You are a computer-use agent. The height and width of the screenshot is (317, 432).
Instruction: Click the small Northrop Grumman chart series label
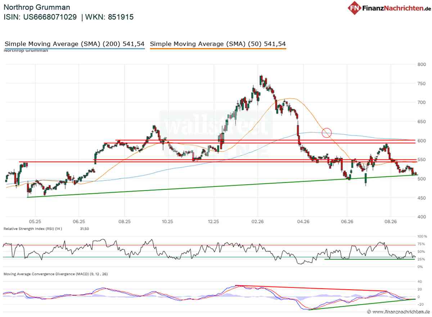tap(26, 50)
